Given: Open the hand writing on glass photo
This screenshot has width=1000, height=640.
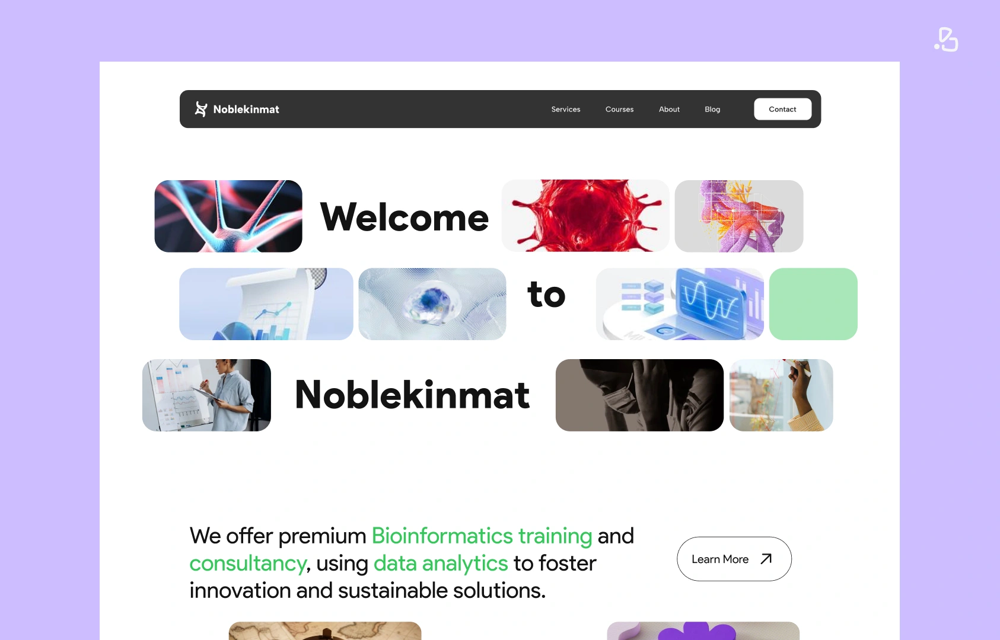Looking at the screenshot, I should [781, 395].
